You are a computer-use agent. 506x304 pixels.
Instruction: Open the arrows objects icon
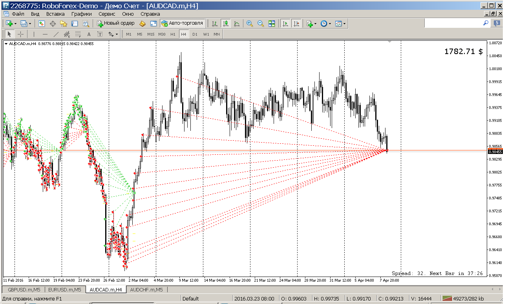tap(111, 34)
